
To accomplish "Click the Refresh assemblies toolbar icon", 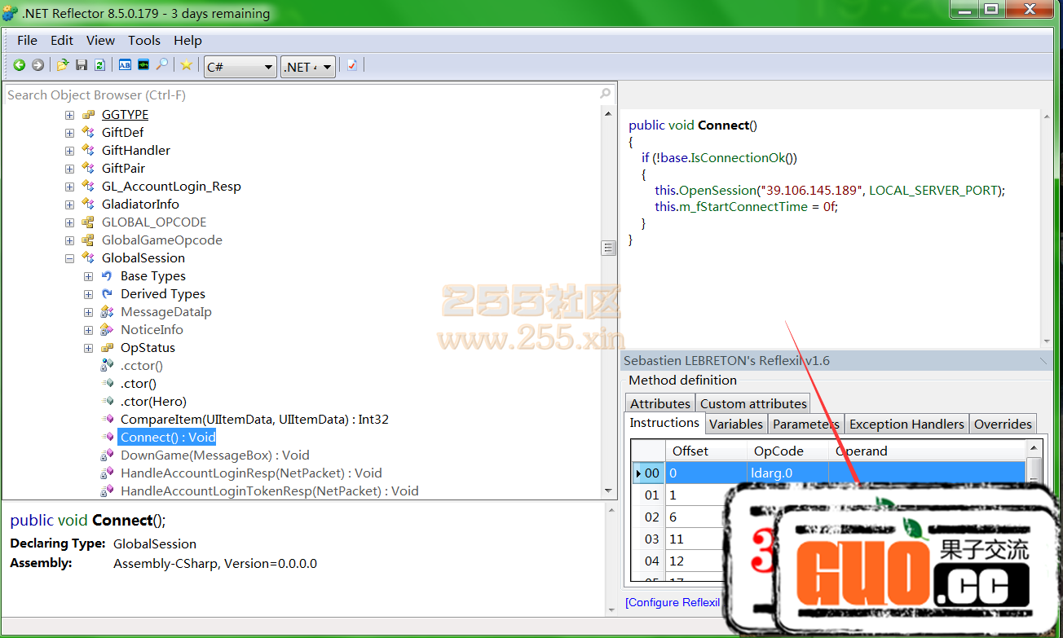I will (99, 65).
